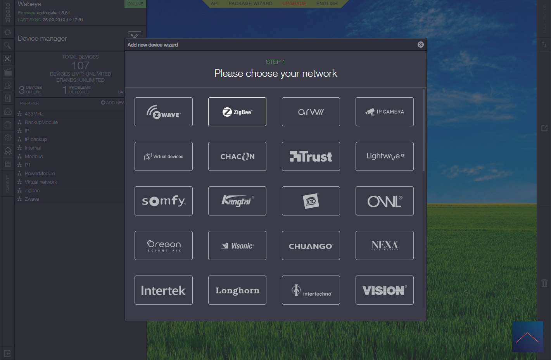Viewport: 551px width, 360px height.
Task: Click the logout icon at sidebar bottom
Action: click(x=7, y=353)
